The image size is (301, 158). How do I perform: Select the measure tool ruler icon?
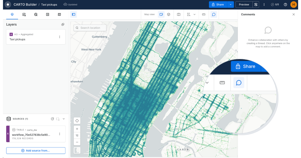(204, 14)
